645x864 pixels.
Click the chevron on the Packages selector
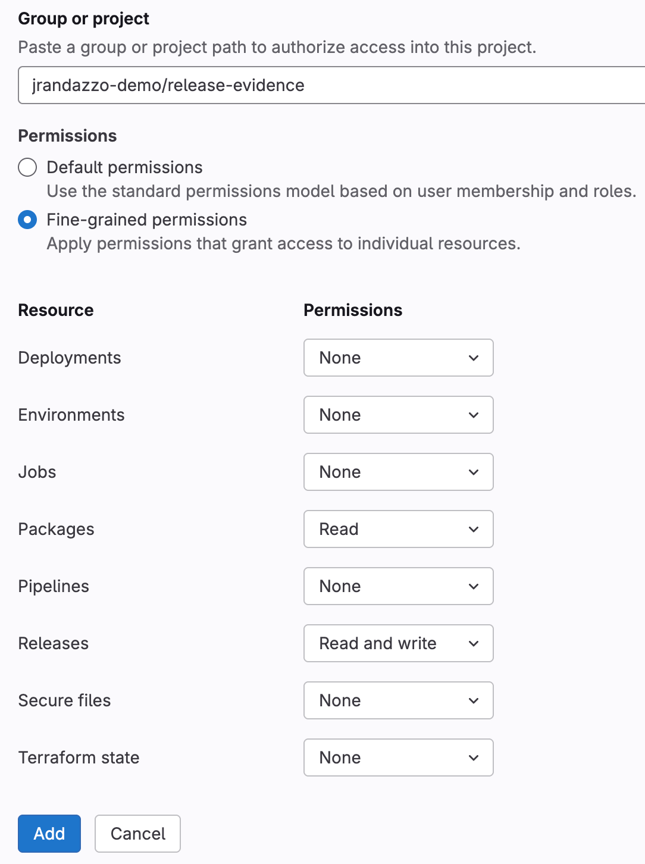coord(474,529)
